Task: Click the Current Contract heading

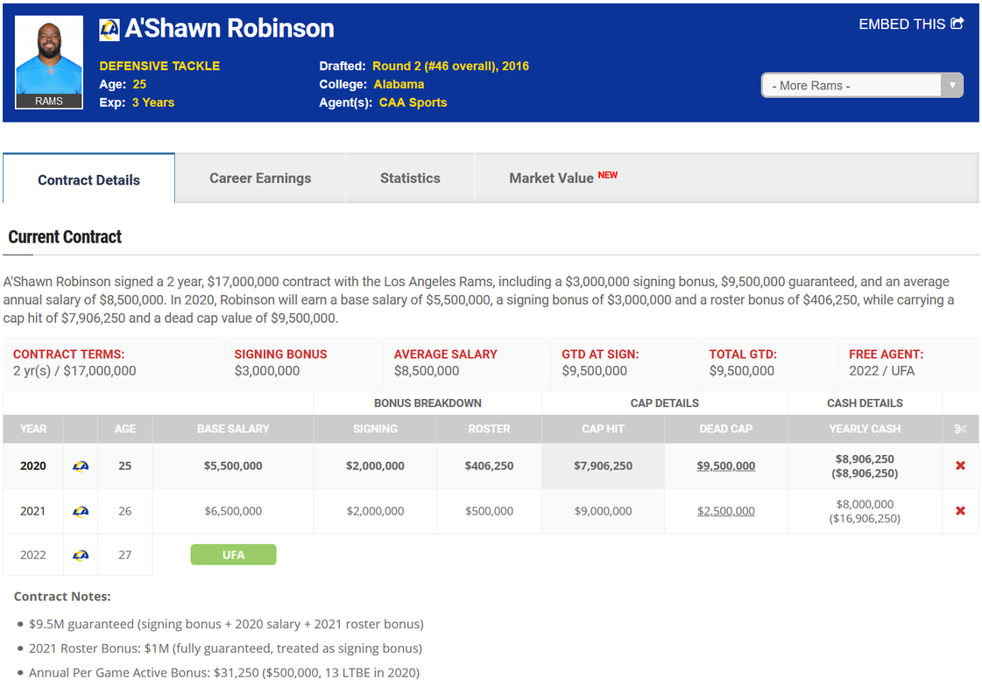Action: [x=65, y=237]
